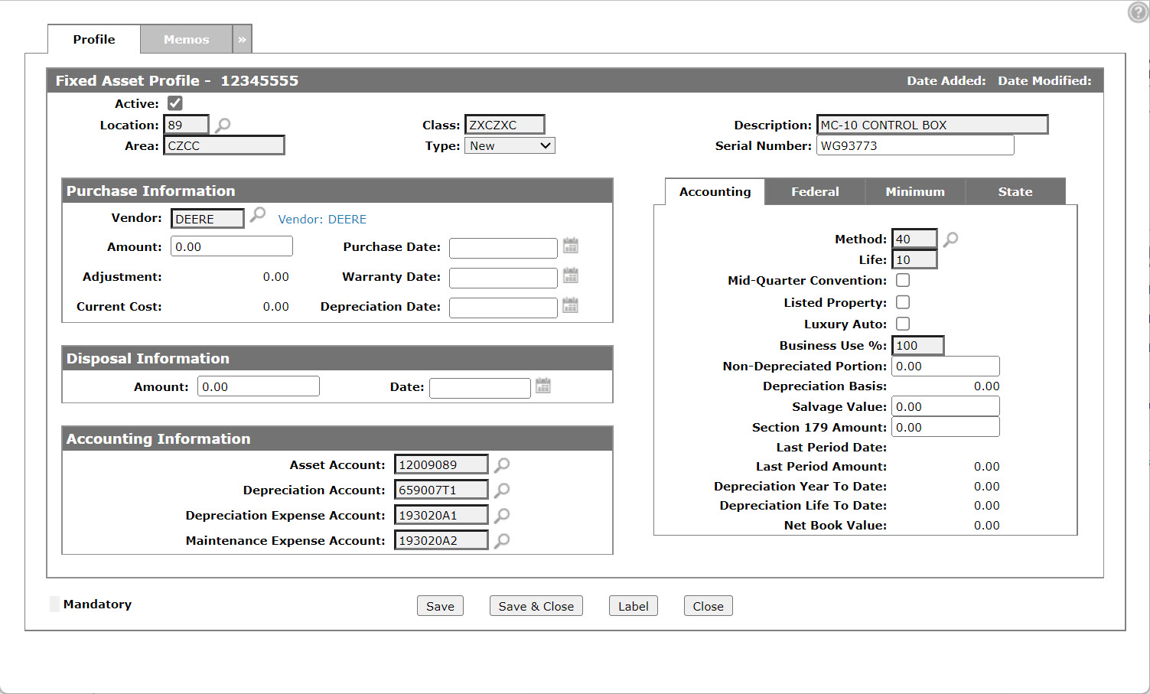Screen dimensions: 1150x694
Task: Enable Luxury Auto checkbox
Action: click(x=903, y=324)
